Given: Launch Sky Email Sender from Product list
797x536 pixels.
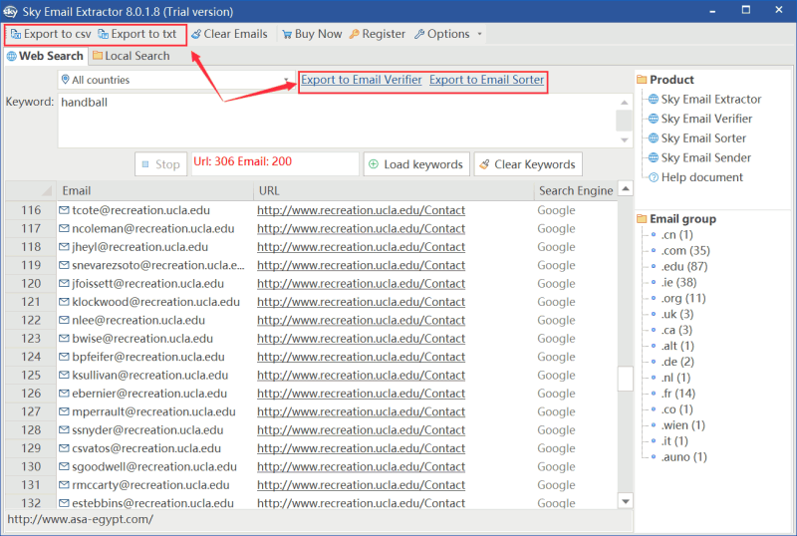Looking at the screenshot, I should 705,157.
